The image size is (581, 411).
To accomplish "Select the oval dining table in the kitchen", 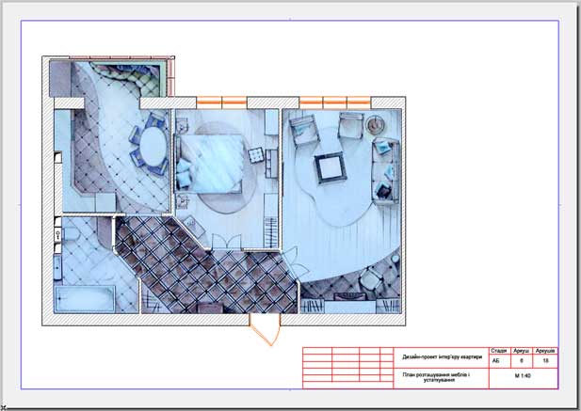I will (153, 147).
